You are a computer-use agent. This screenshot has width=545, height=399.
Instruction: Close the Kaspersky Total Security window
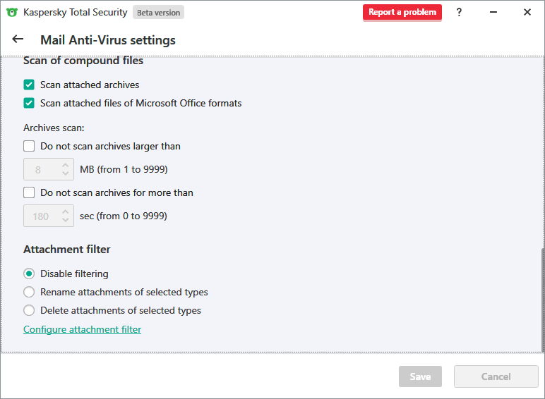point(527,12)
